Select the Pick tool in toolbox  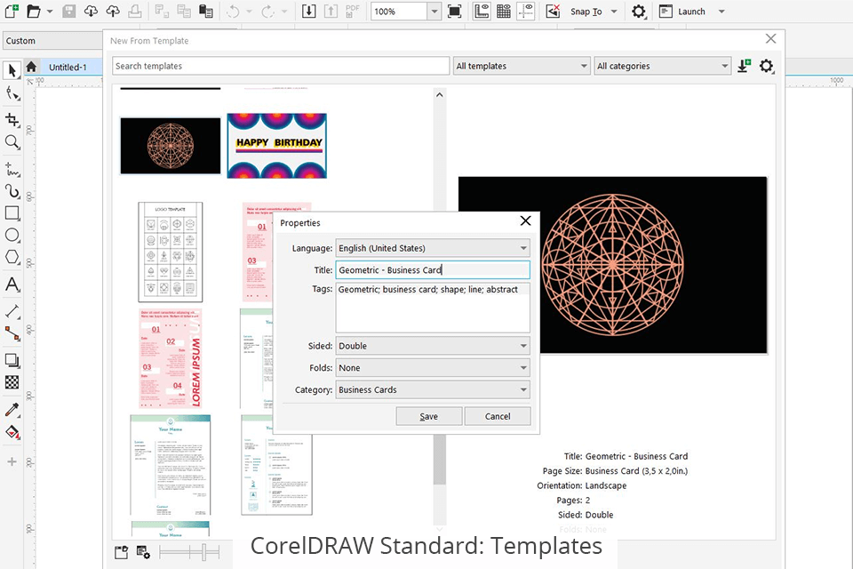tap(12, 70)
